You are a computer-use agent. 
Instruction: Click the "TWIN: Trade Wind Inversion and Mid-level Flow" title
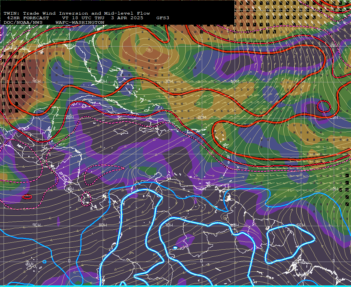[77, 13]
